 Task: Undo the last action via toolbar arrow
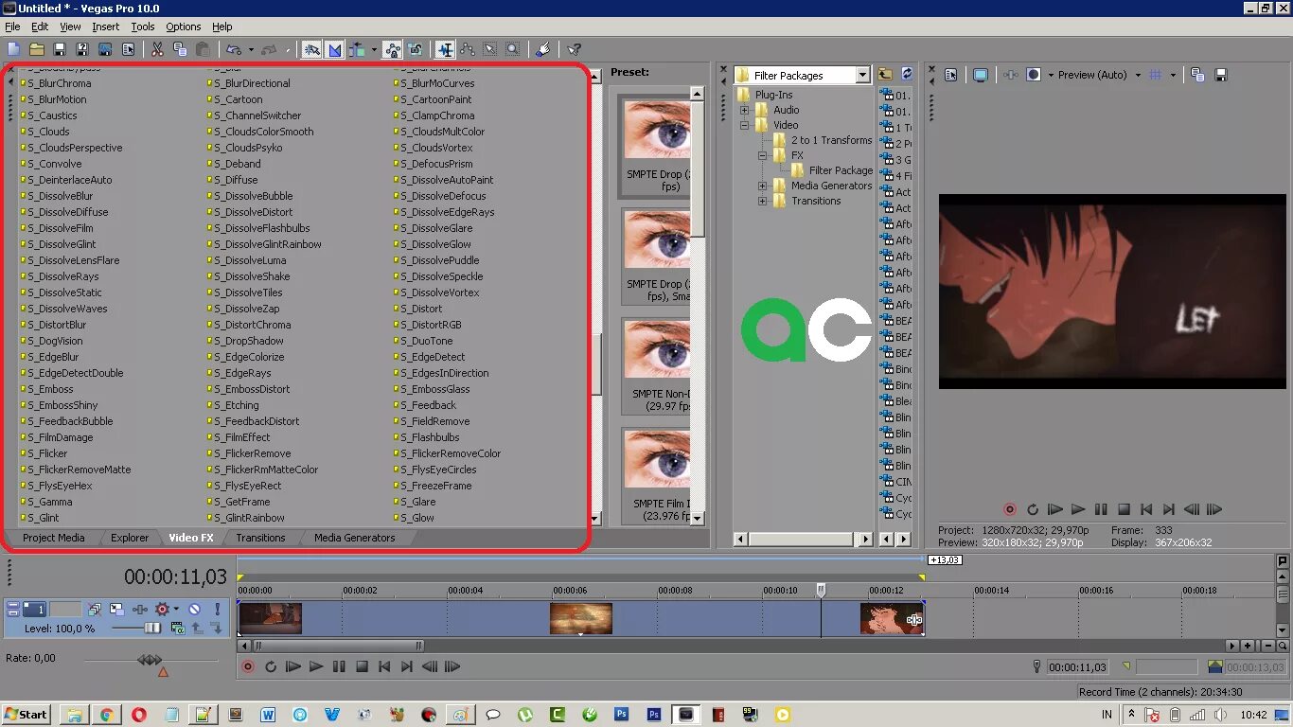pyautogui.click(x=233, y=49)
